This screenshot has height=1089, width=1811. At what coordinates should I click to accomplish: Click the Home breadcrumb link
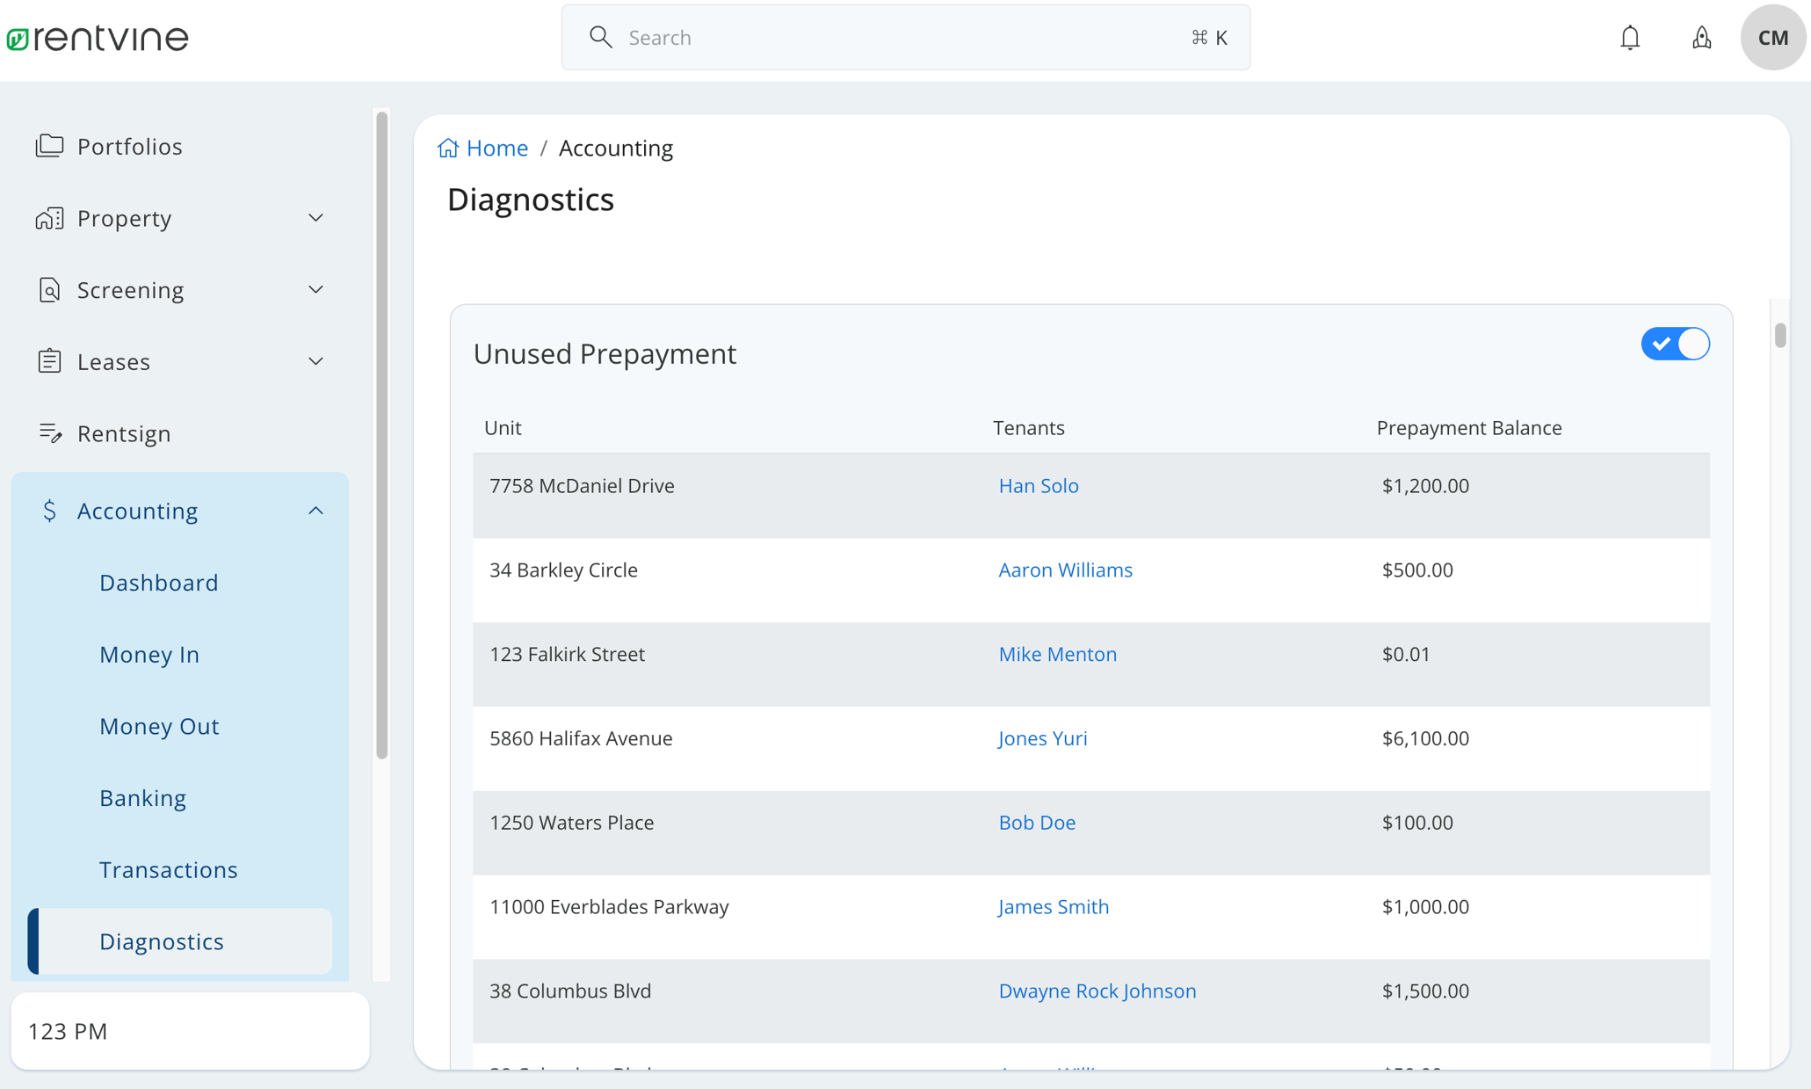(x=496, y=147)
